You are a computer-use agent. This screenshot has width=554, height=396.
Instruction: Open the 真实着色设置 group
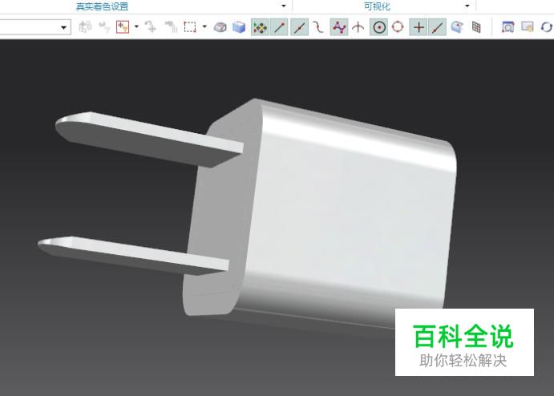point(102,6)
